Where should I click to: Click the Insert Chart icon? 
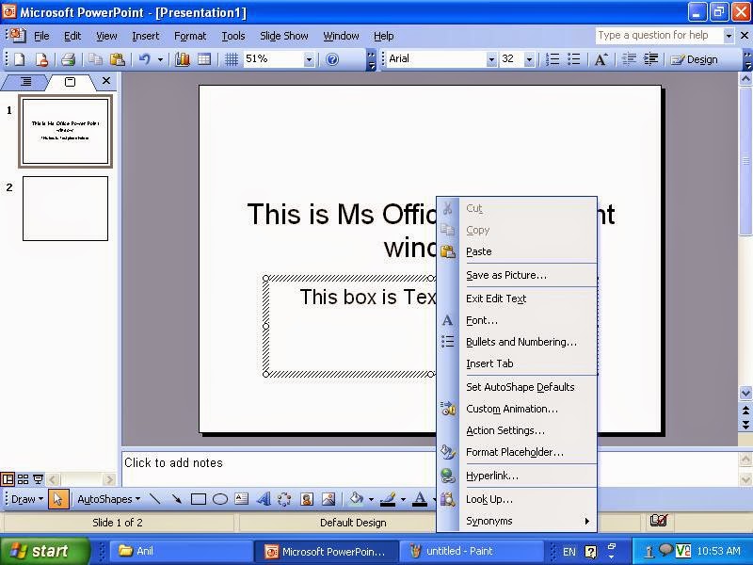point(183,59)
